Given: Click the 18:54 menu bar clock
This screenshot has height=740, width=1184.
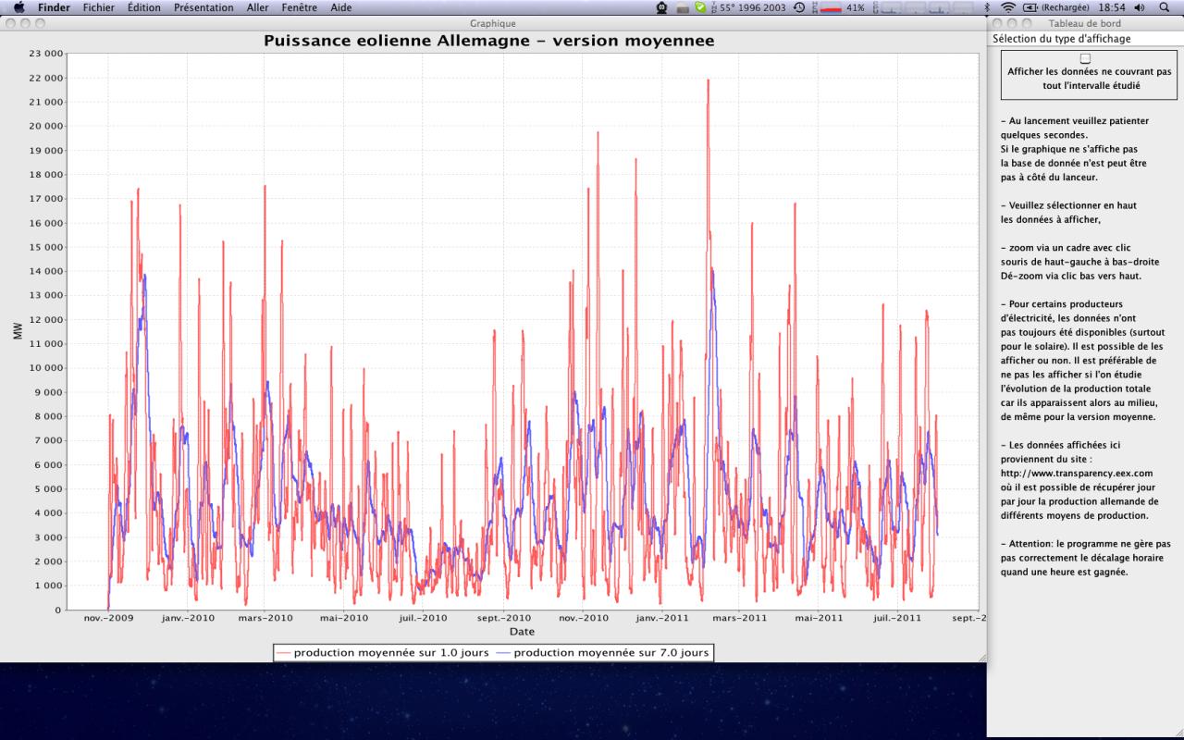Looking at the screenshot, I should (x=1111, y=7).
